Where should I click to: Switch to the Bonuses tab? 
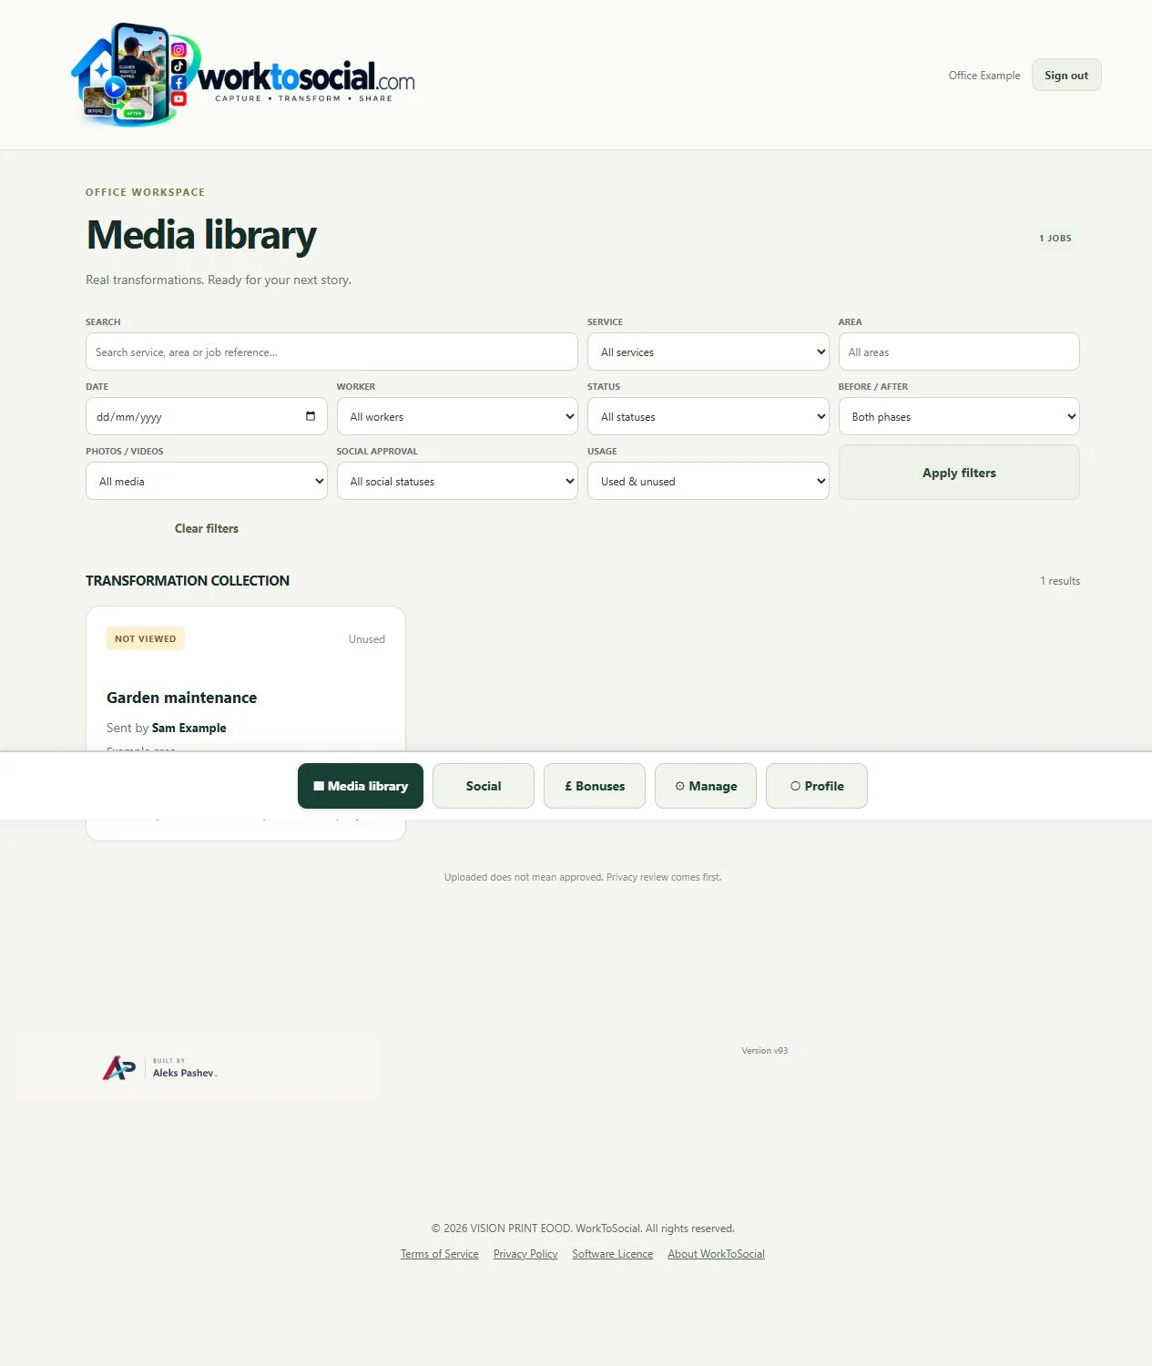tap(595, 786)
